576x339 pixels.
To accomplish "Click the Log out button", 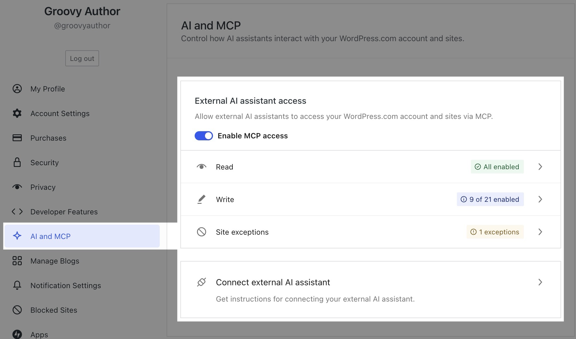I will 82,58.
